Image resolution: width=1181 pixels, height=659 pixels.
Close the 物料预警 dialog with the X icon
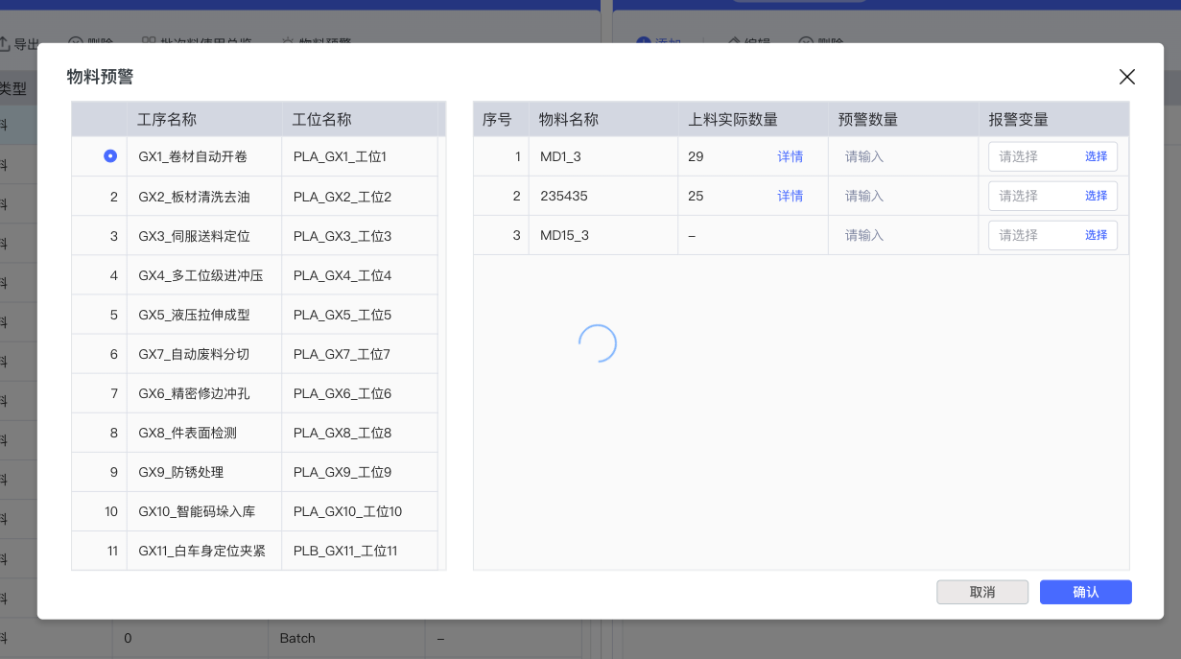click(x=1126, y=78)
